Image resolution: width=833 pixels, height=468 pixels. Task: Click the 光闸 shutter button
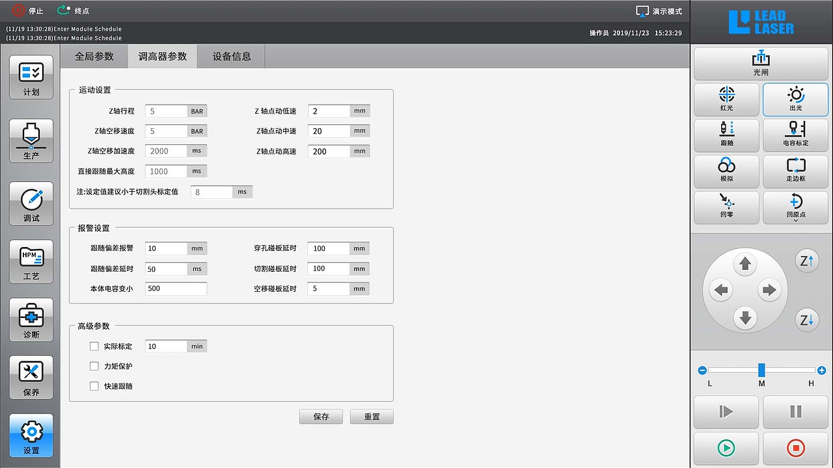761,64
